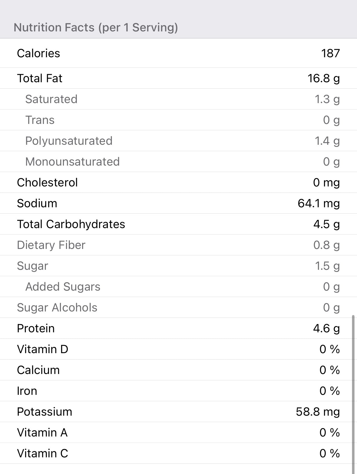Screen dimensions: 357x474
Task: Tap the Sugar Alcohols row
Action: (x=178, y=307)
